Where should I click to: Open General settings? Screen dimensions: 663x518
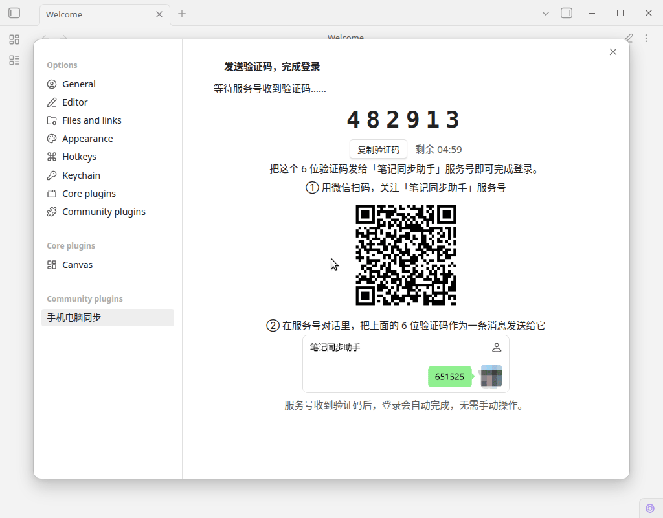point(107,84)
